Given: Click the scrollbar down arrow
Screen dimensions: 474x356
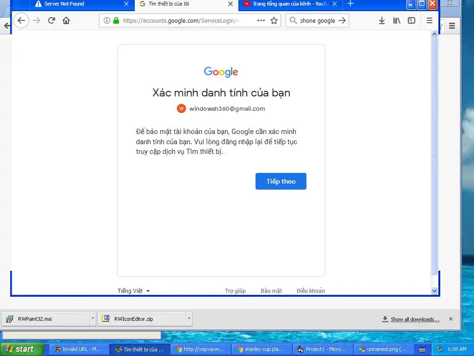Looking at the screenshot, I should (434, 291).
